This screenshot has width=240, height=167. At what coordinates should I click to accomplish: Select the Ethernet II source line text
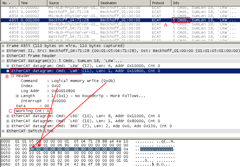(x=123, y=51)
